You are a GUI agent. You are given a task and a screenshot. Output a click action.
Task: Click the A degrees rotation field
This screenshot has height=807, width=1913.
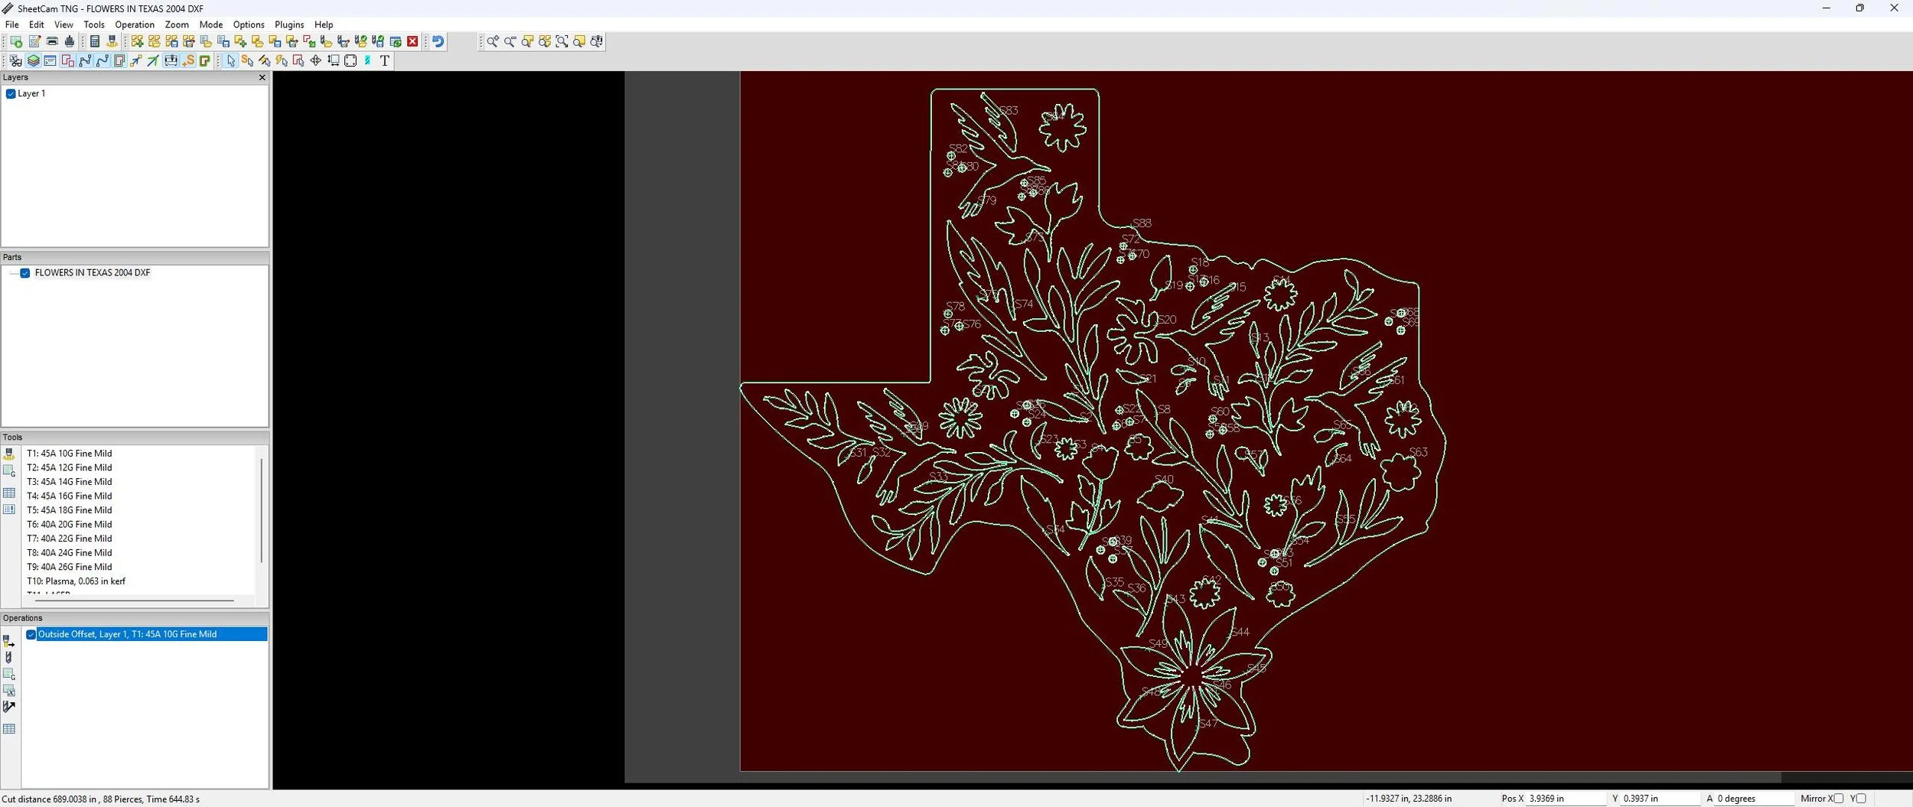click(1754, 799)
